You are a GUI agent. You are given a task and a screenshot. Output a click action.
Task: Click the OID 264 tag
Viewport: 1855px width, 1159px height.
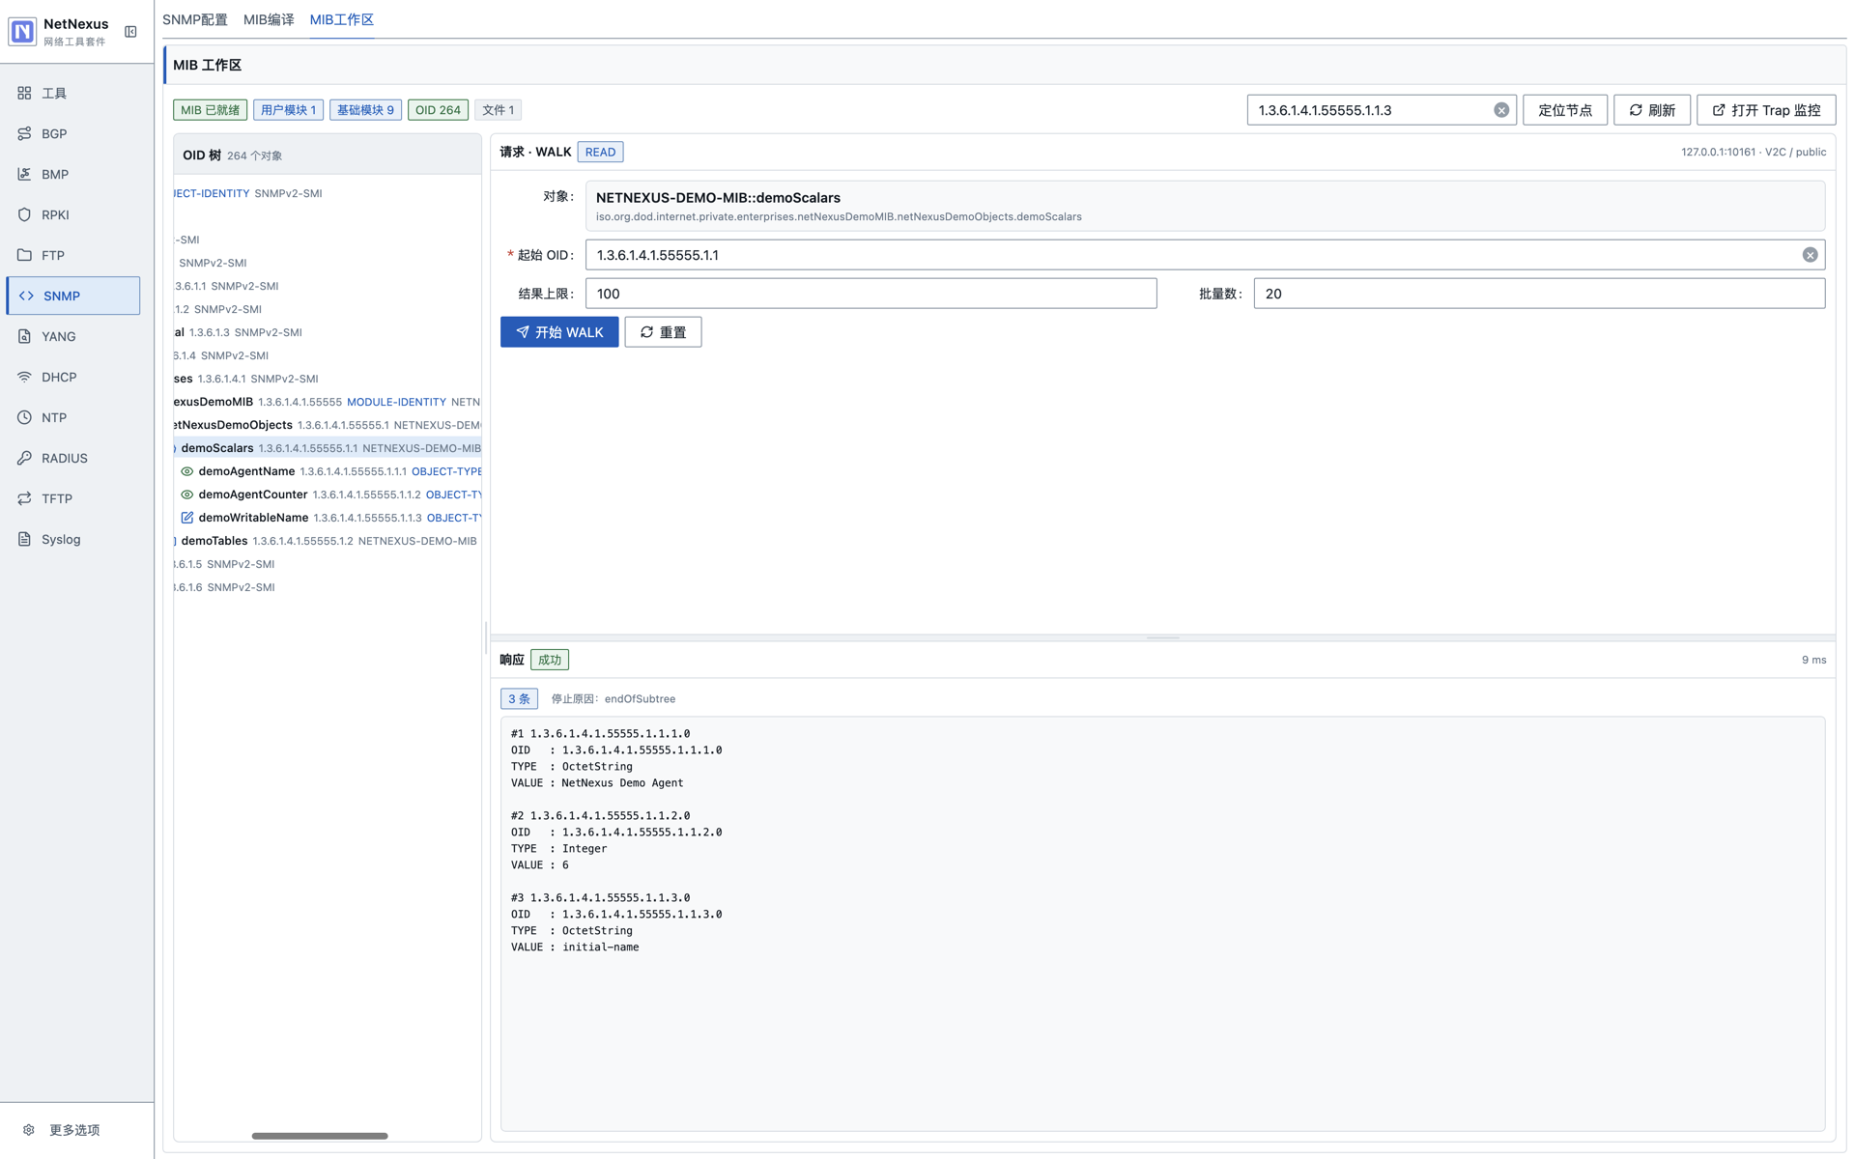438,110
